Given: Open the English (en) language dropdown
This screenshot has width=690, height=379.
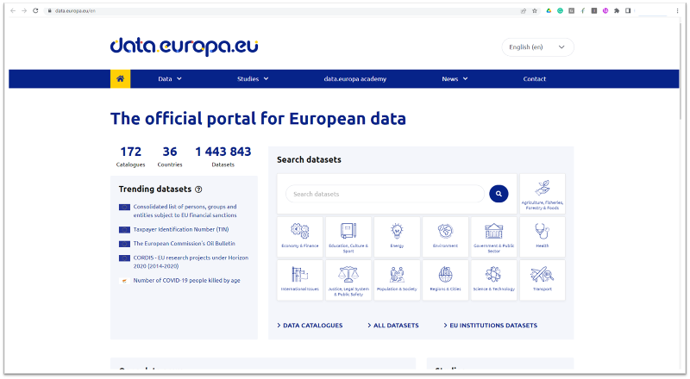Looking at the screenshot, I should click(x=537, y=47).
